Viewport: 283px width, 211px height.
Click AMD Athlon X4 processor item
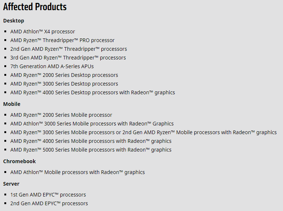(x=43, y=32)
